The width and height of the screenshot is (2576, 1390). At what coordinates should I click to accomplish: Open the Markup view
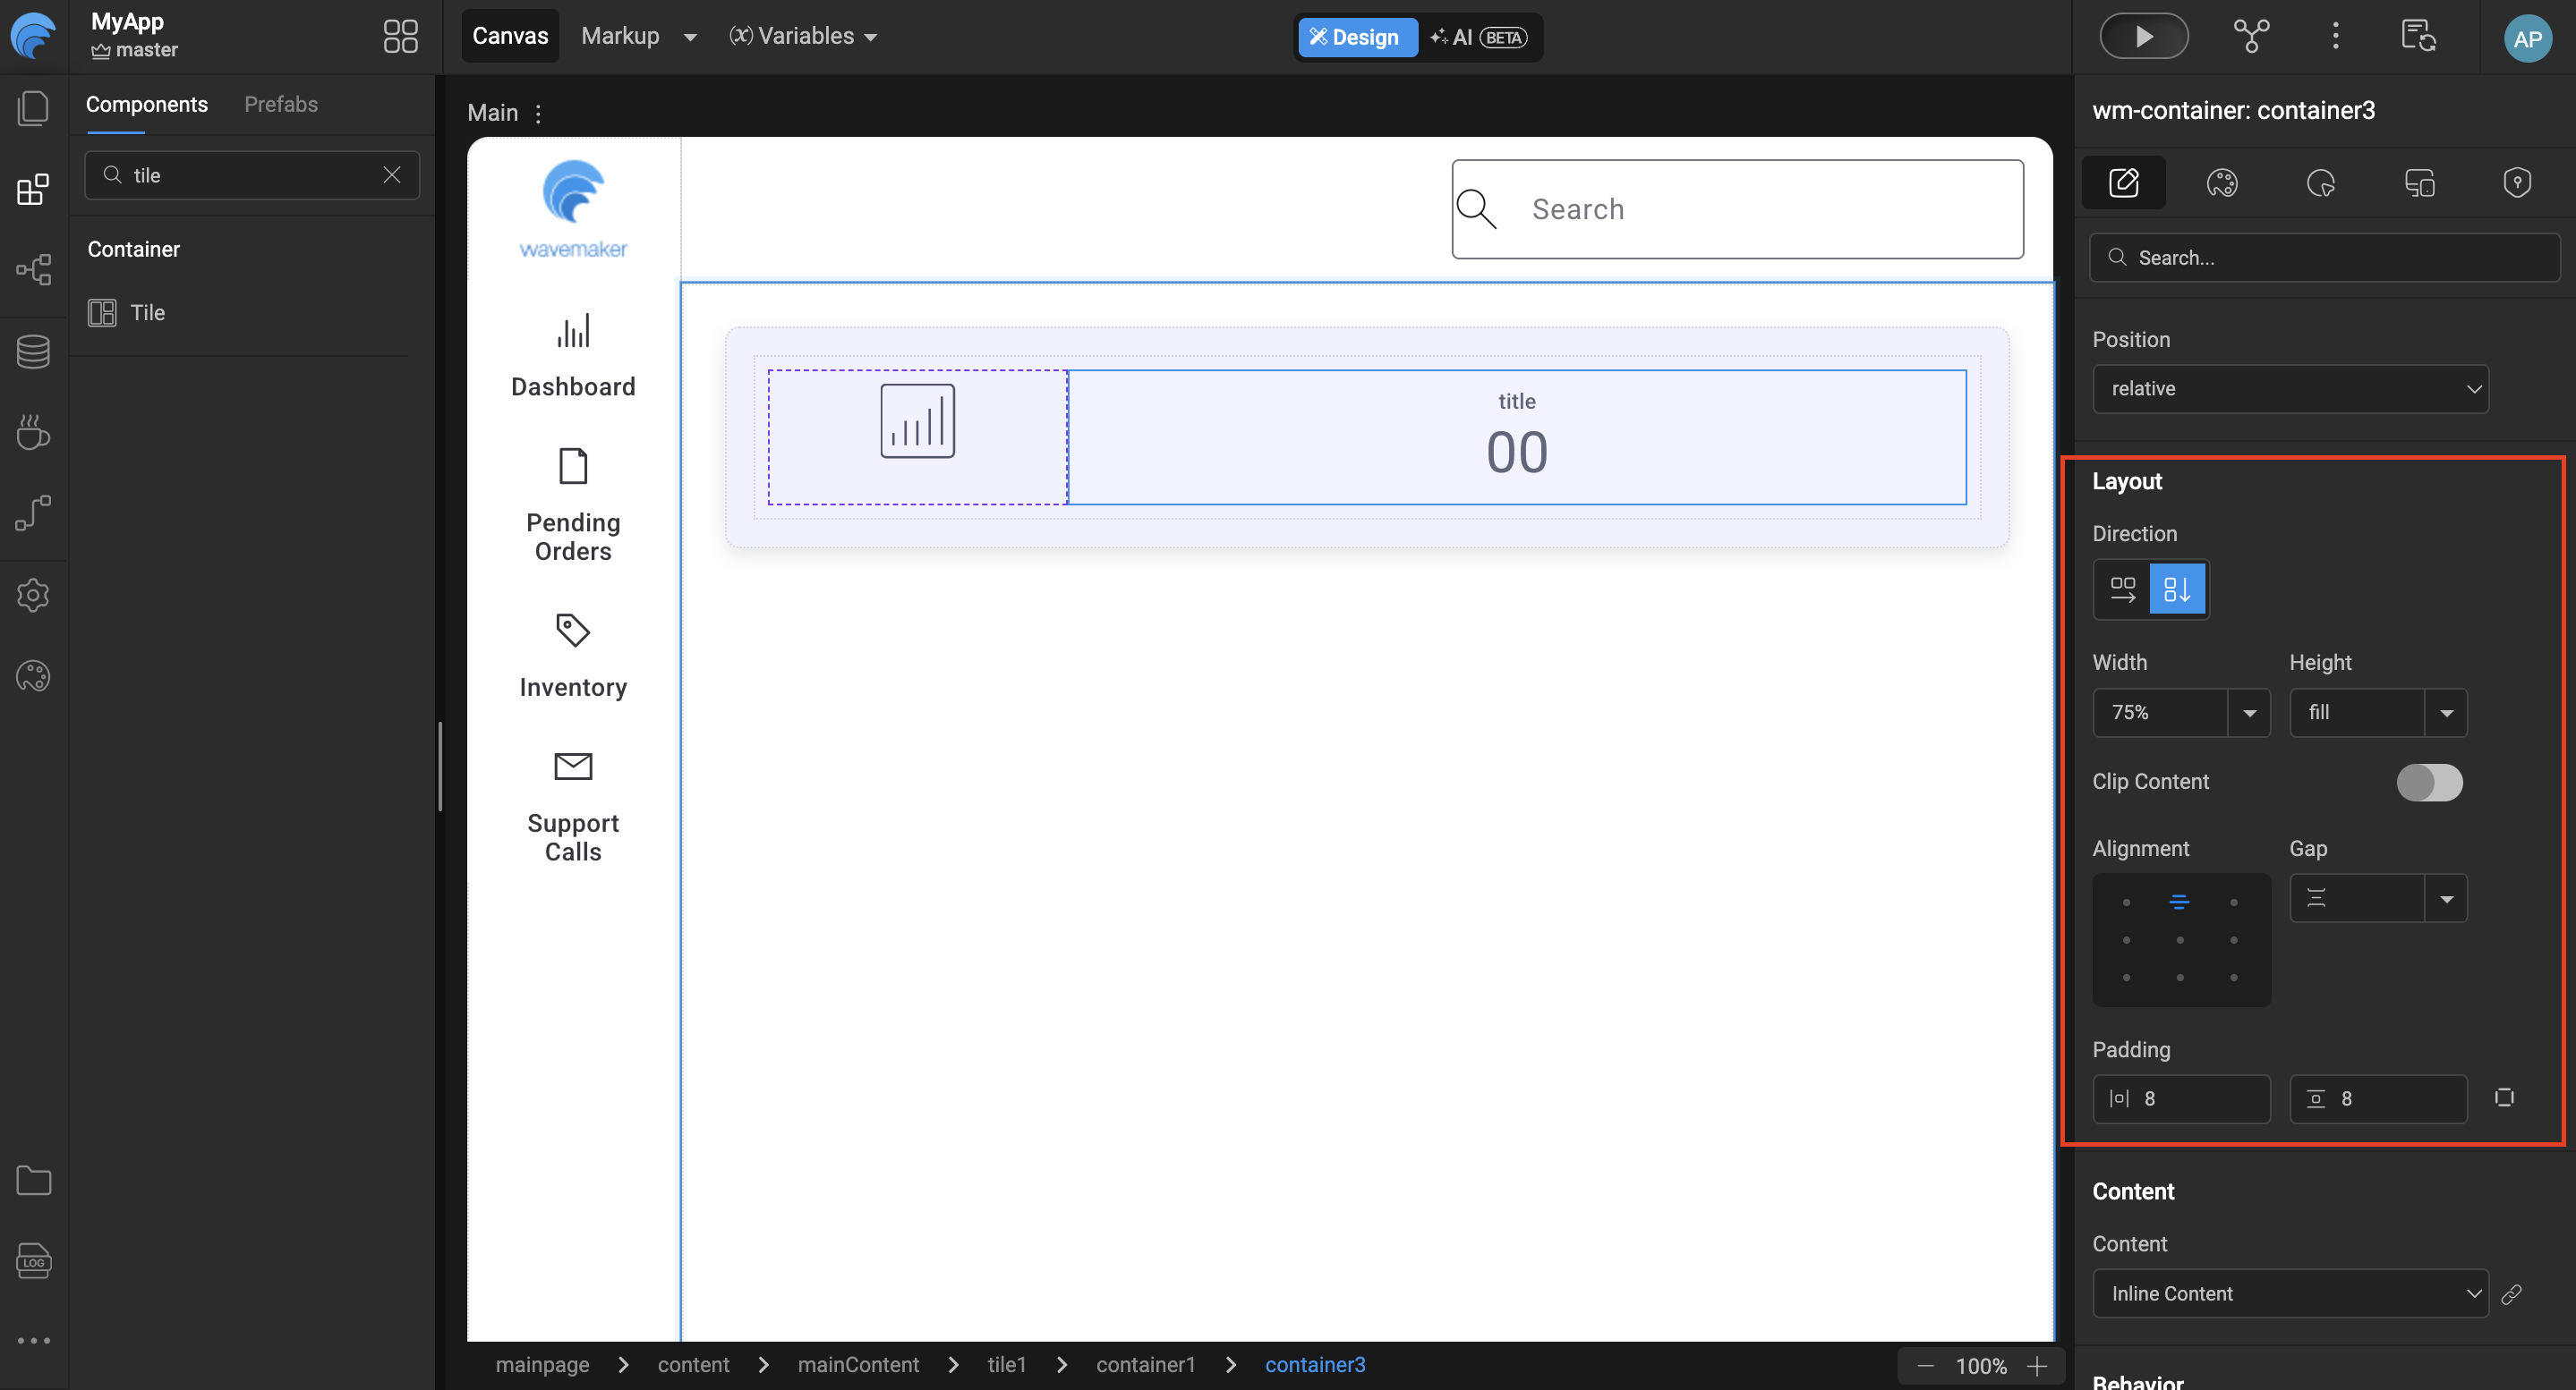click(620, 35)
